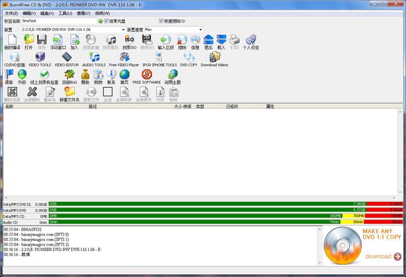The height and width of the screenshot is (277, 406).
Task: Open VIDEO TOOLS
Action: (39, 60)
